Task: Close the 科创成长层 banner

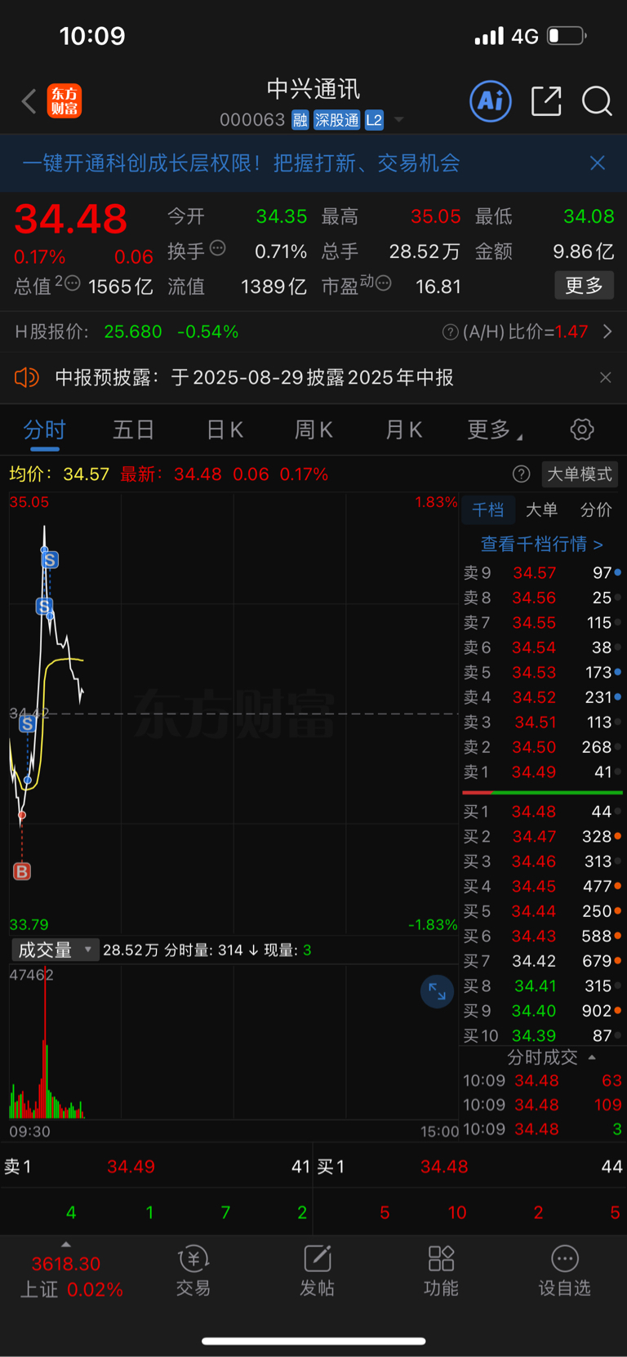Action: click(x=598, y=163)
